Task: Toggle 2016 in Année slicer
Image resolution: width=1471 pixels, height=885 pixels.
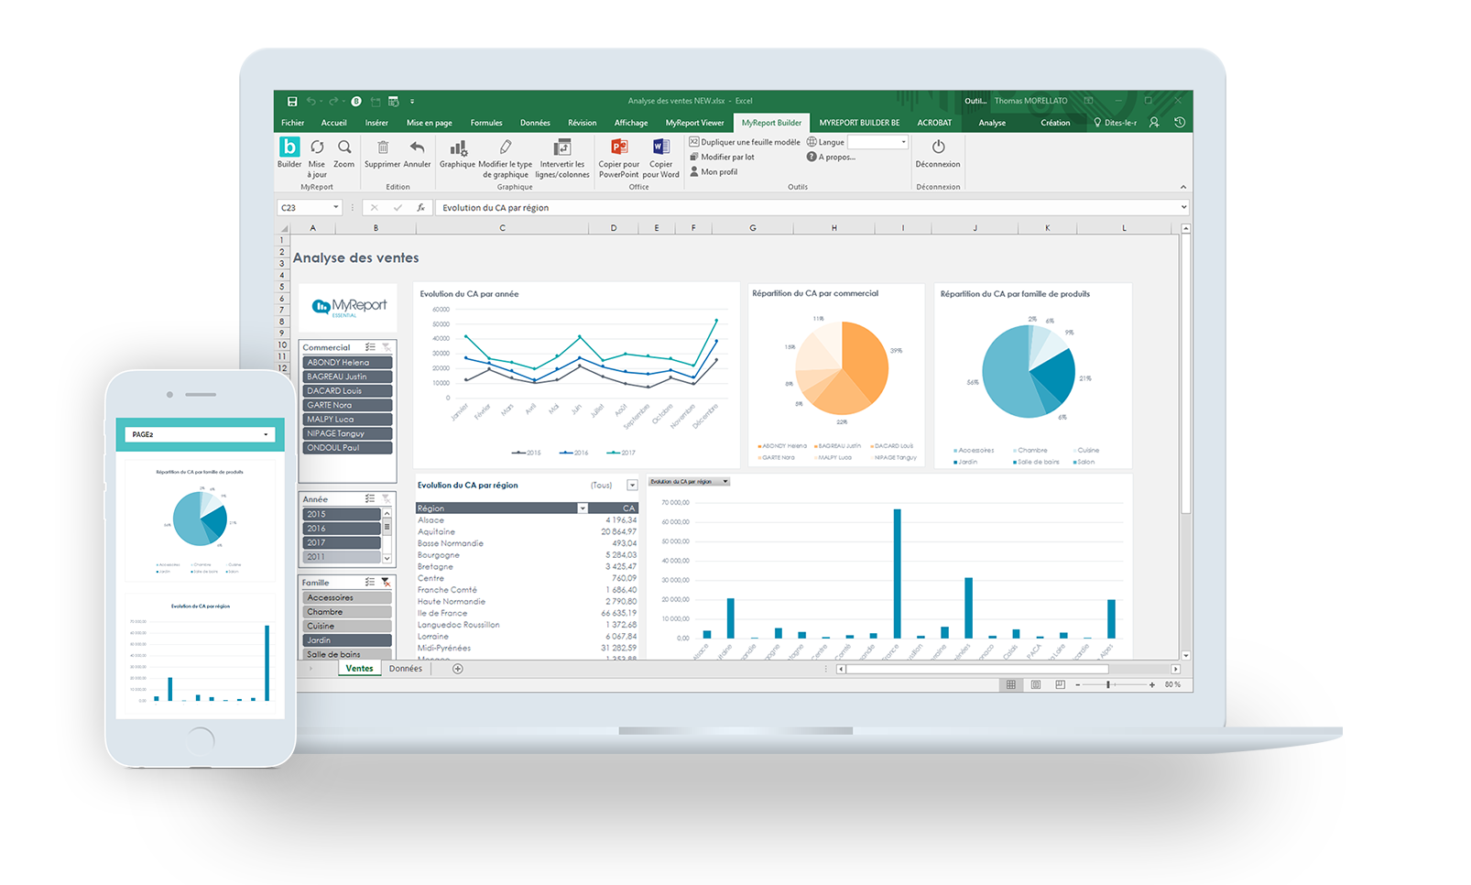Action: 342,529
